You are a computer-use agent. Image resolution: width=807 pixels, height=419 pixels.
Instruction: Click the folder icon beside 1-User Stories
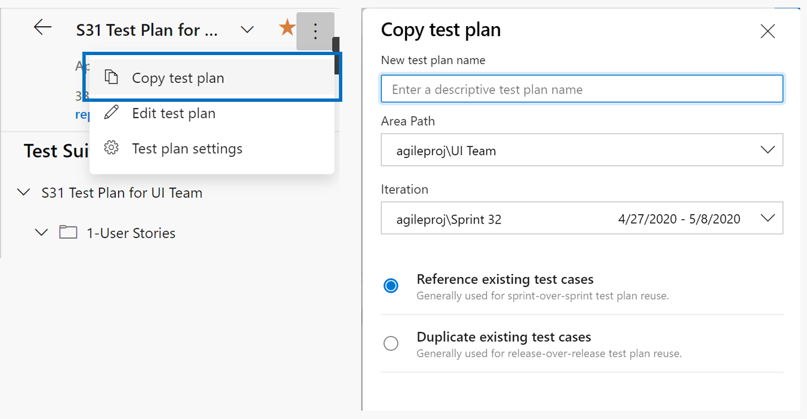68,233
